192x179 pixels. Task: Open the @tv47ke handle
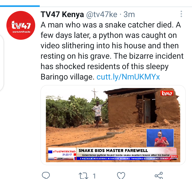[x=102, y=14]
